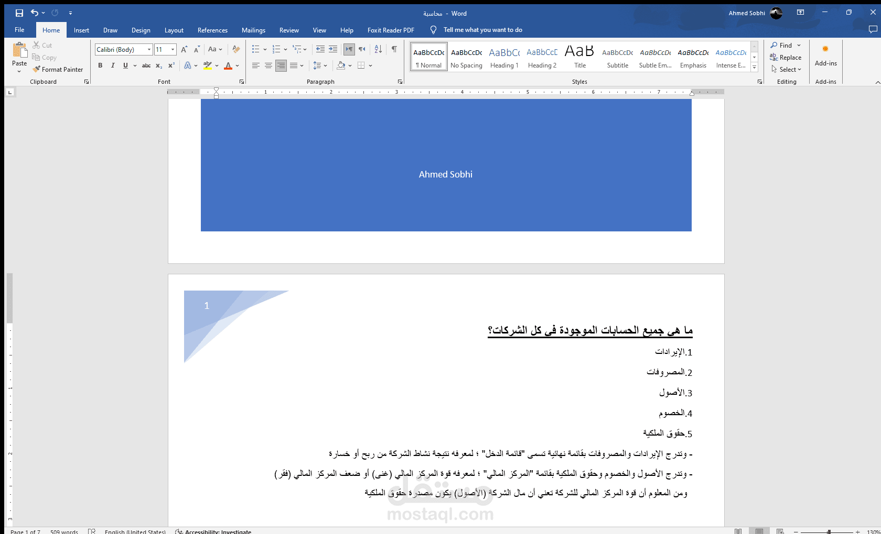Toggle italic formatting
The width and height of the screenshot is (881, 534).
113,66
